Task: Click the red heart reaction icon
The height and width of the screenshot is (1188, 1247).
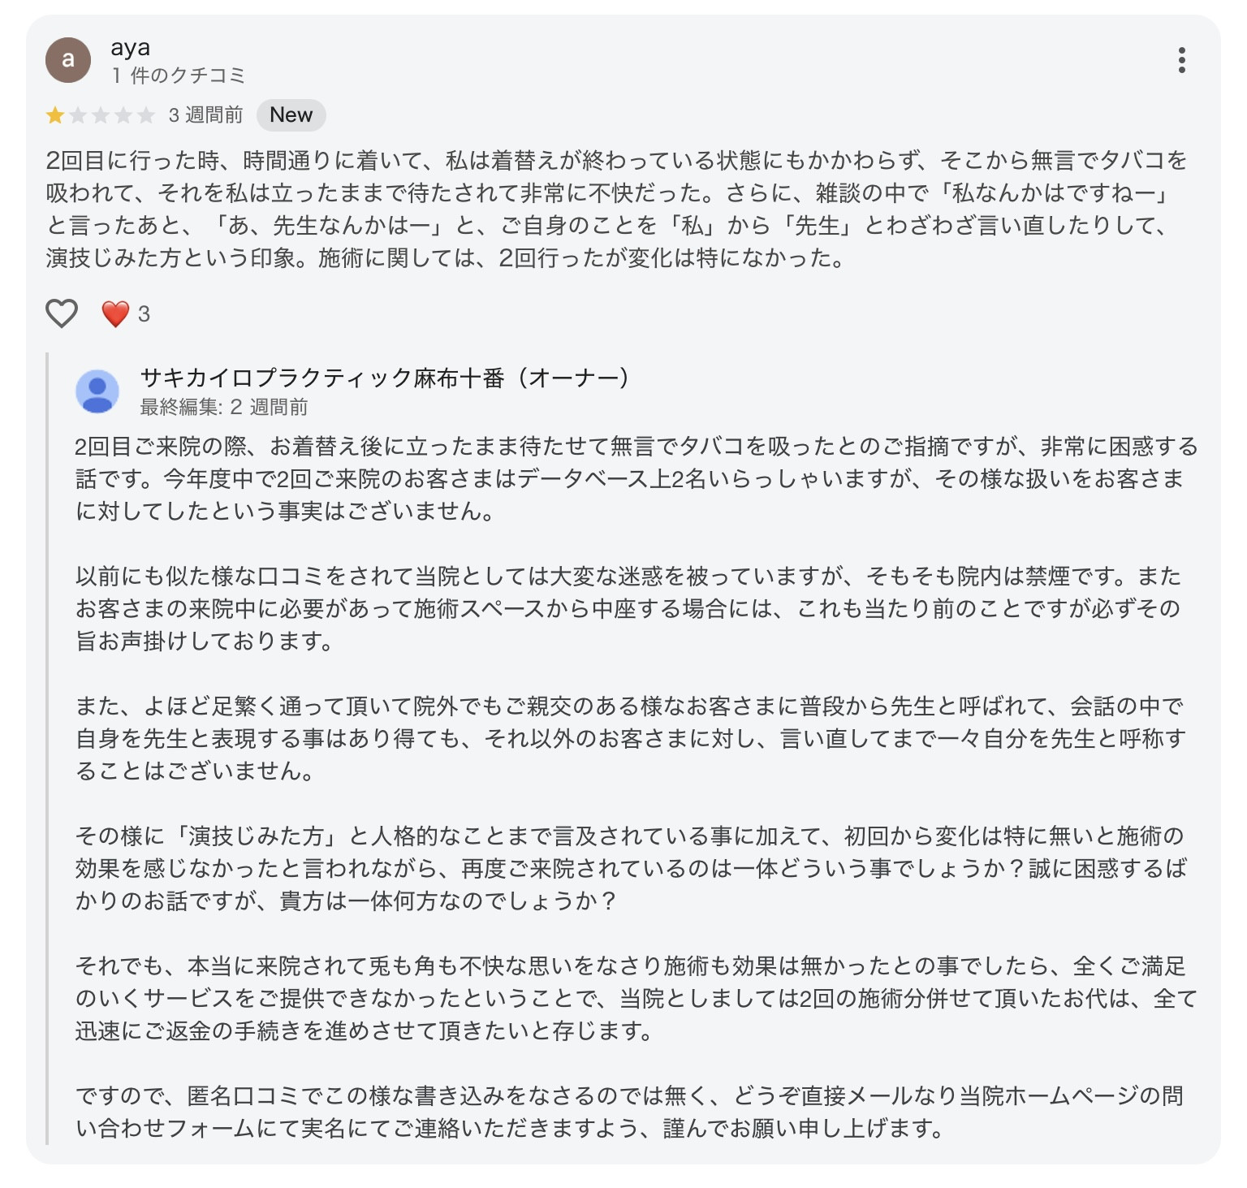Action: point(115,313)
